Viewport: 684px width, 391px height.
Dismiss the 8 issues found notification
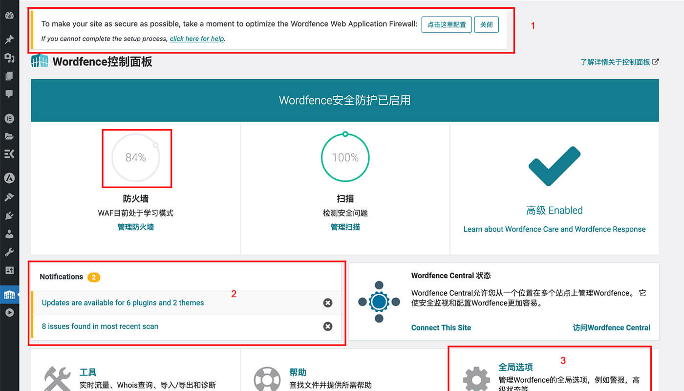tap(328, 326)
